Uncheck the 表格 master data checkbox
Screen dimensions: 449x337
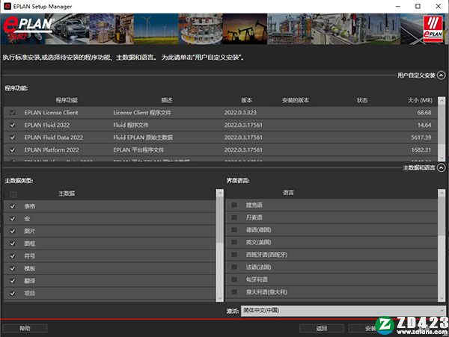(13, 206)
